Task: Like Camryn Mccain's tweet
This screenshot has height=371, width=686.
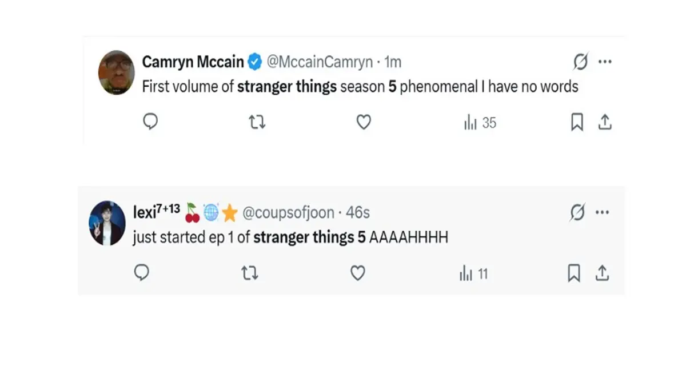Action: tap(364, 122)
